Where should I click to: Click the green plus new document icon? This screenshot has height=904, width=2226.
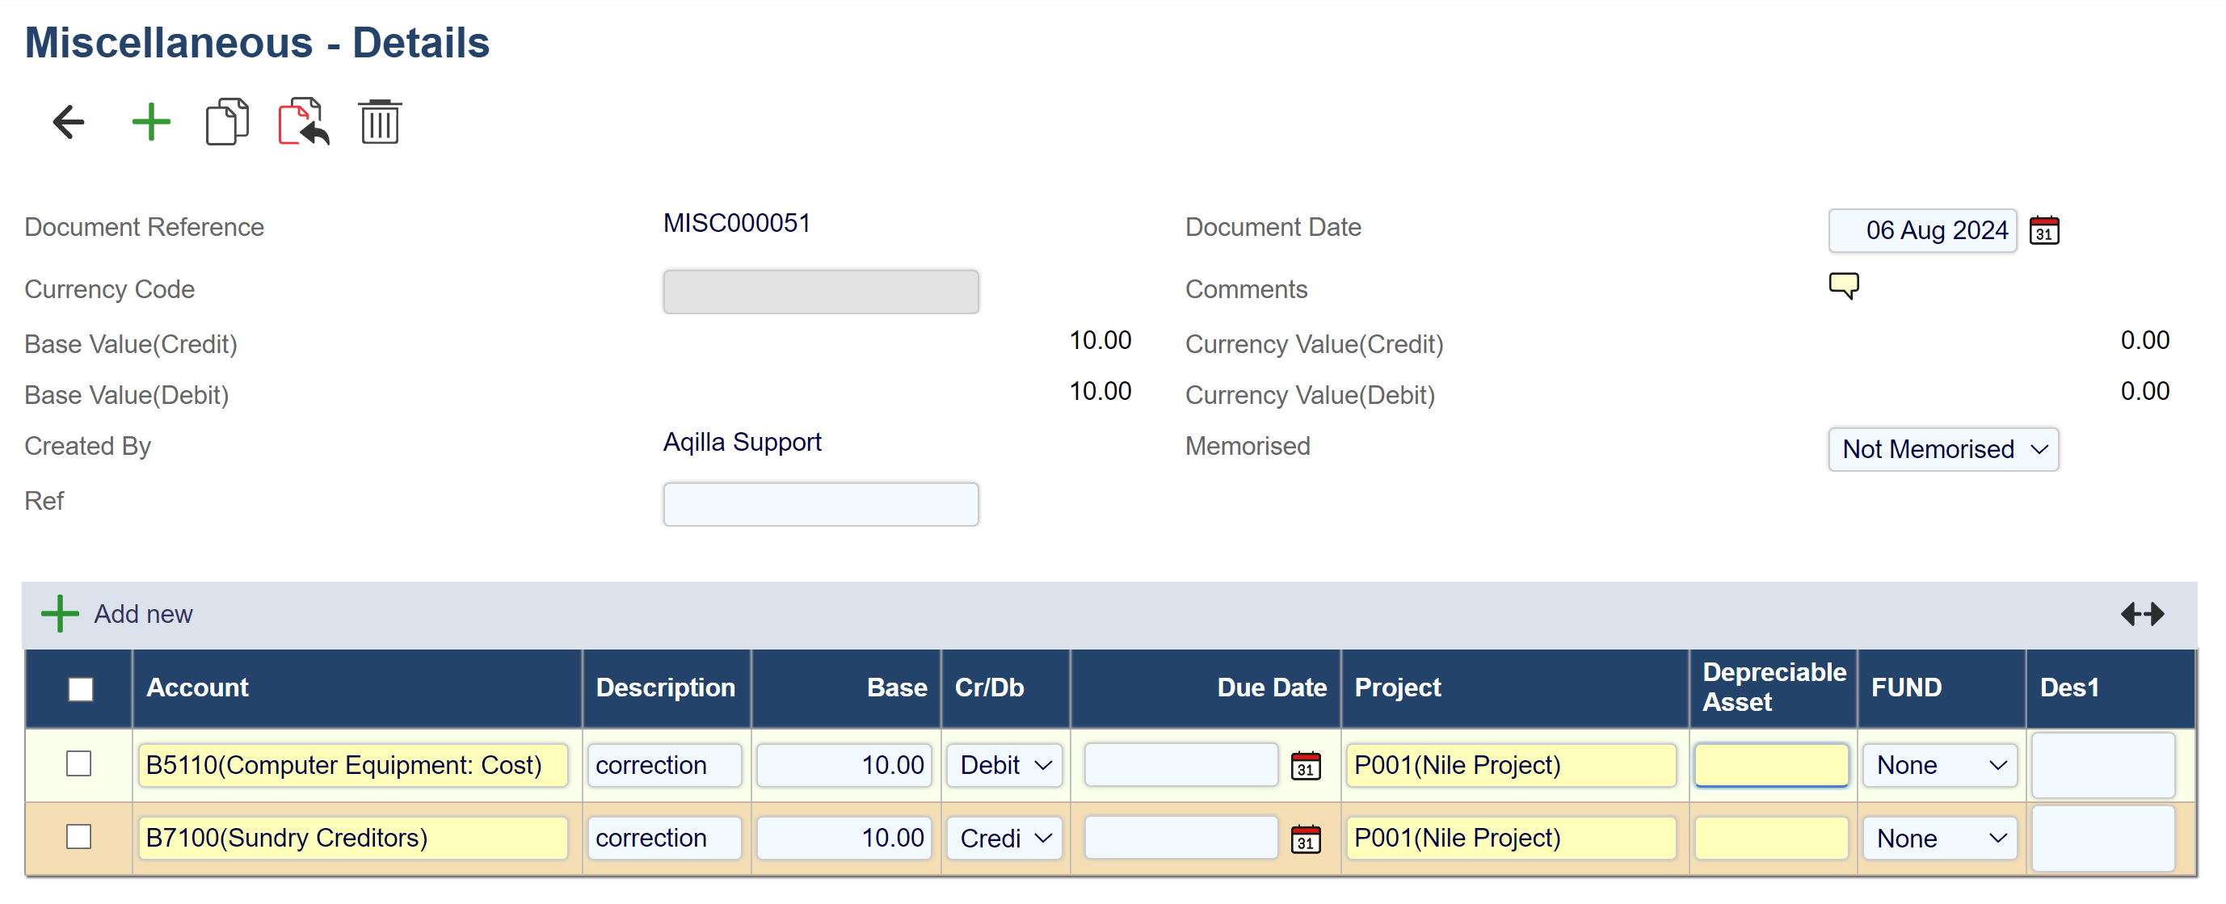coord(151,122)
